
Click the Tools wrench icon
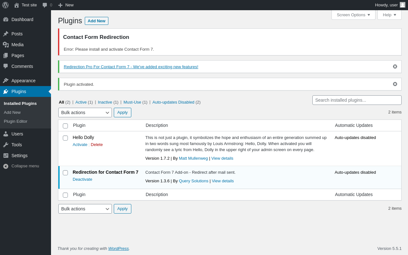[6, 145]
